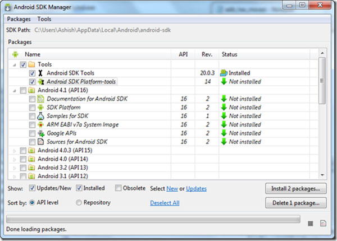
Task: Click the Documentation for Android SDK icon
Action: 40,99
